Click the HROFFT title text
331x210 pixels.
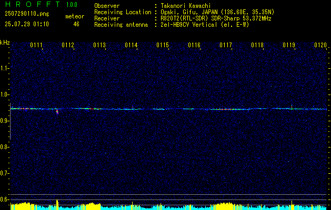pos(33,4)
